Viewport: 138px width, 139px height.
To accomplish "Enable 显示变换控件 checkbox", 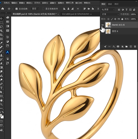I will (43, 9).
